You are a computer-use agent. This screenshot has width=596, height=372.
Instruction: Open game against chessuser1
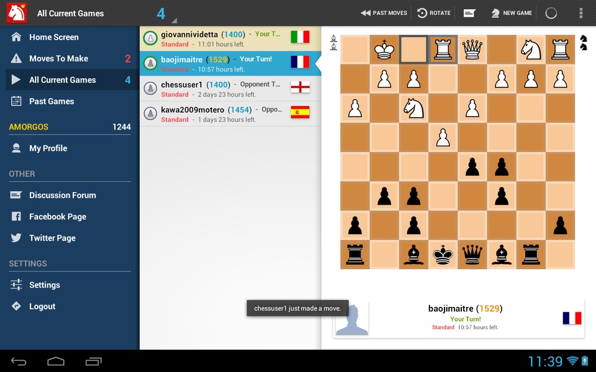(x=230, y=89)
